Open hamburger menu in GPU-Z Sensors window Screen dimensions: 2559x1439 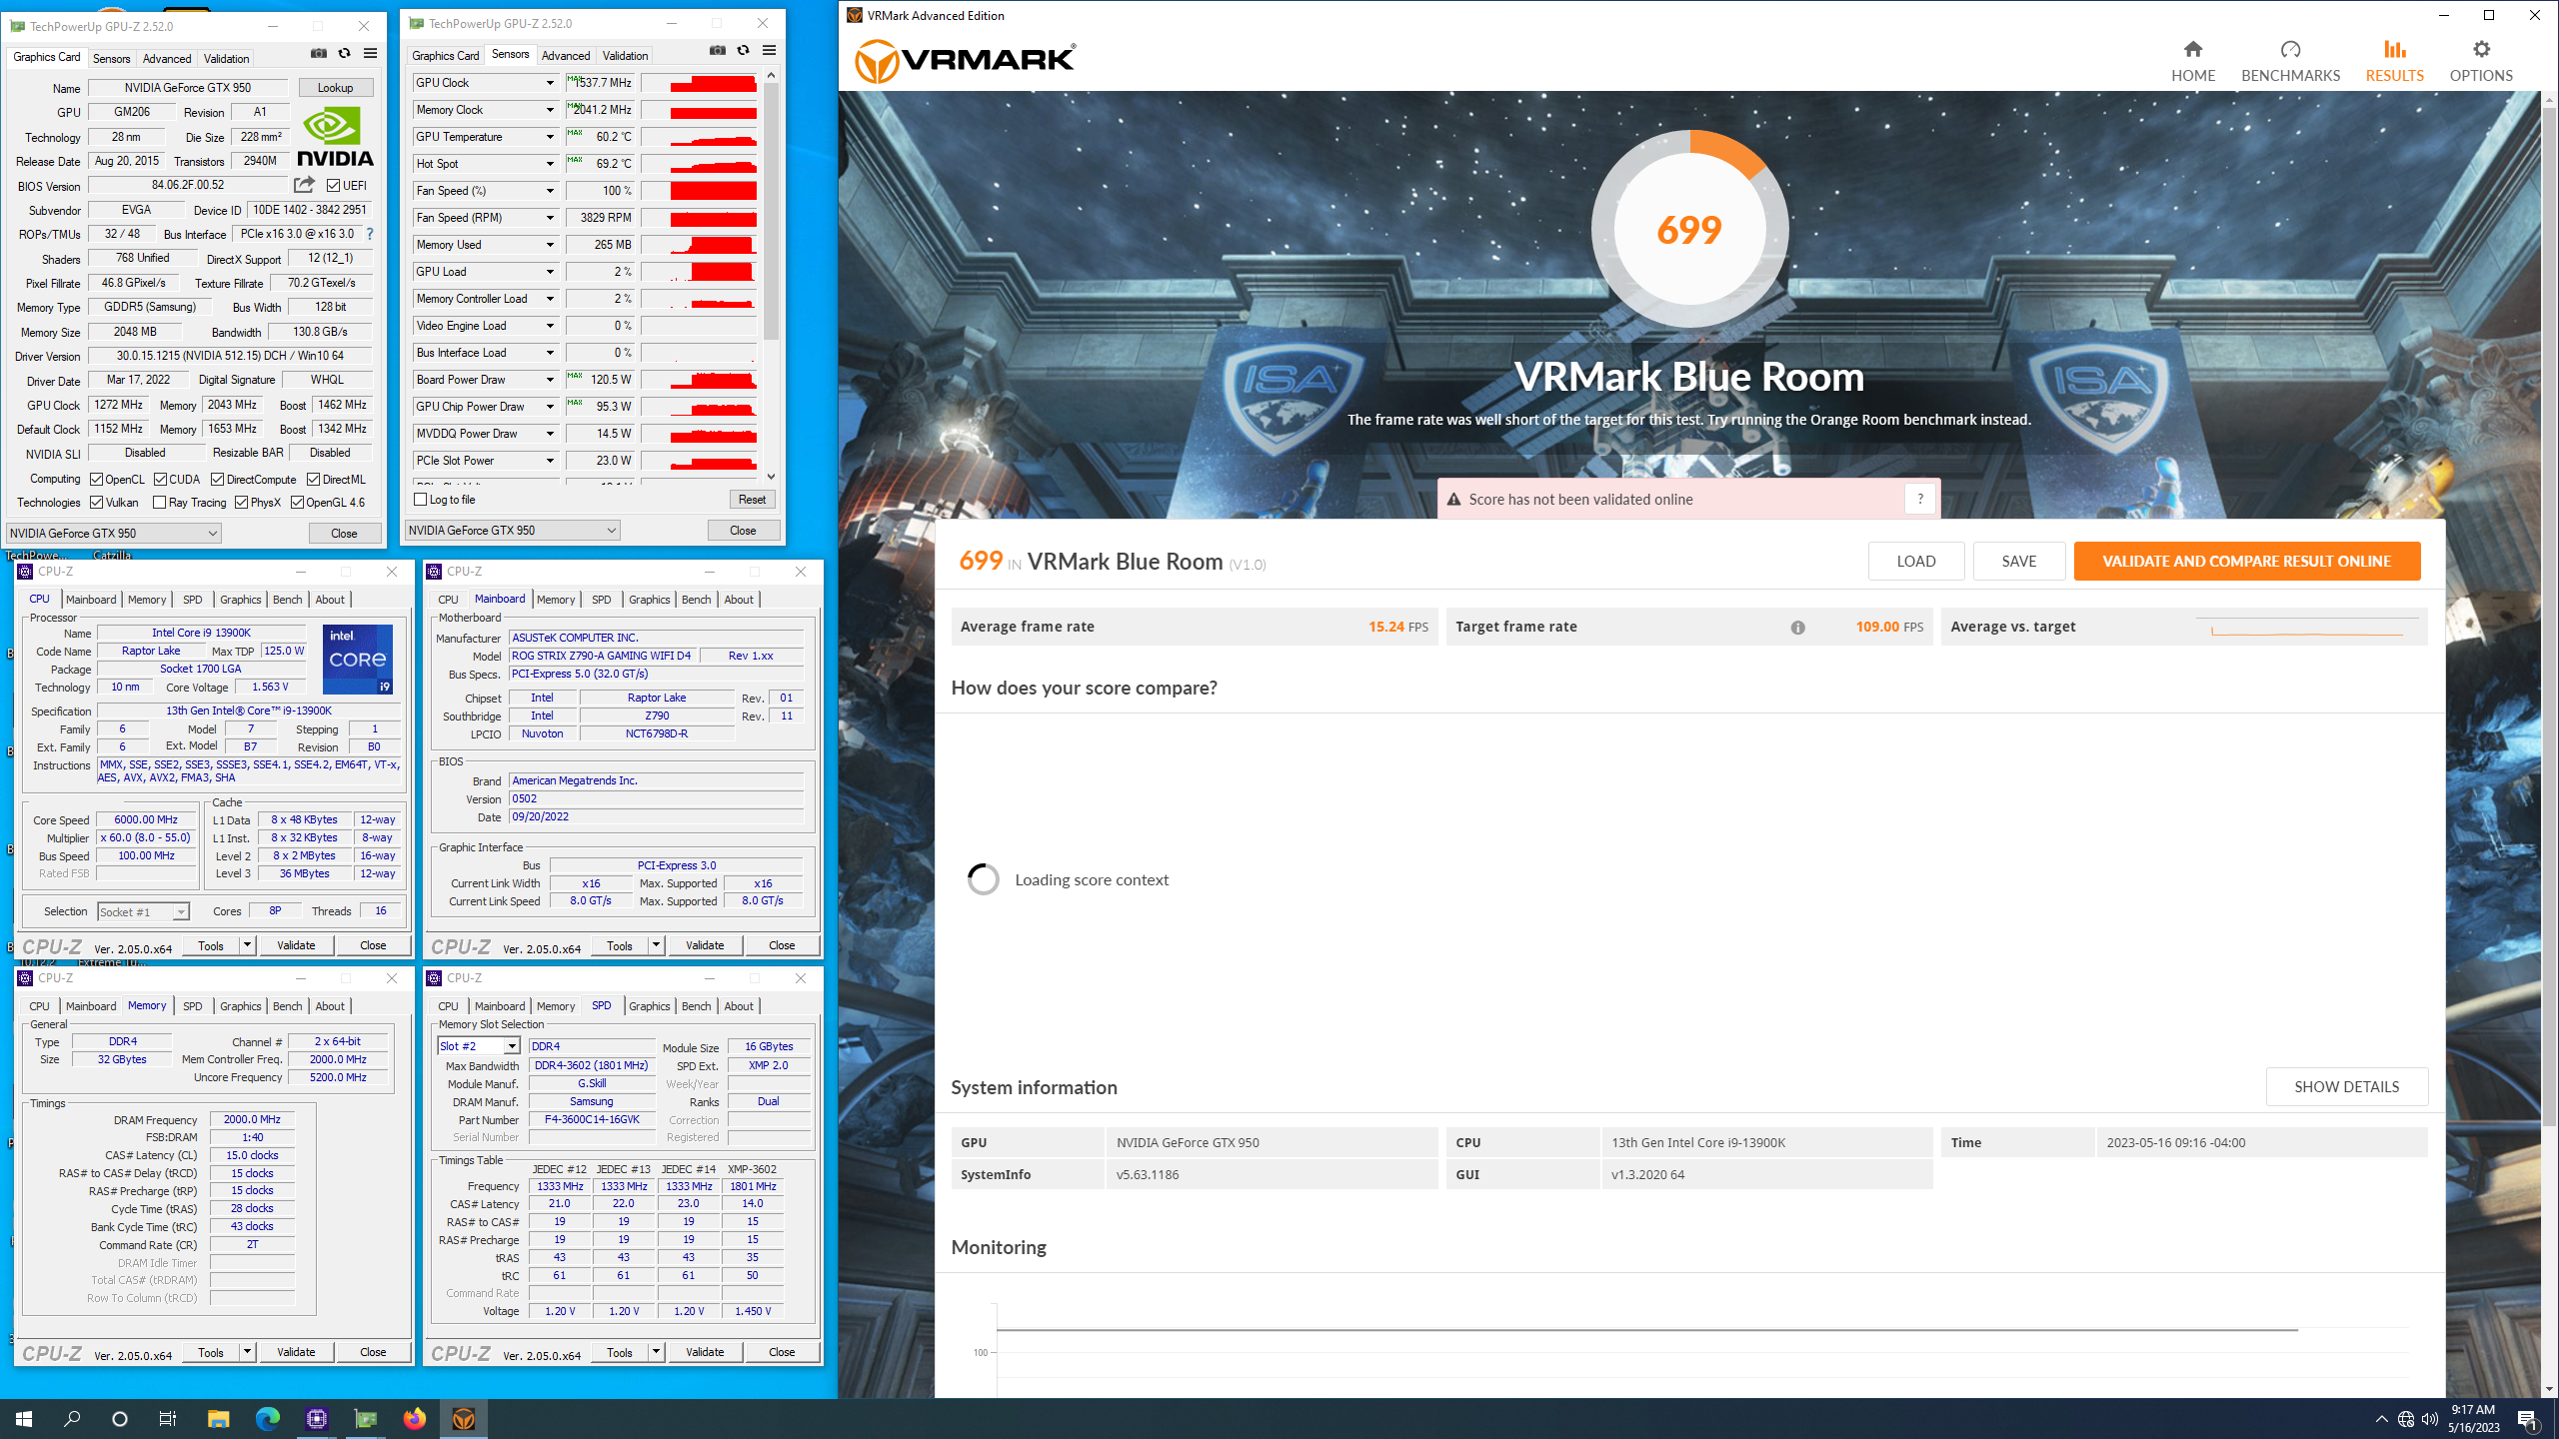(769, 50)
